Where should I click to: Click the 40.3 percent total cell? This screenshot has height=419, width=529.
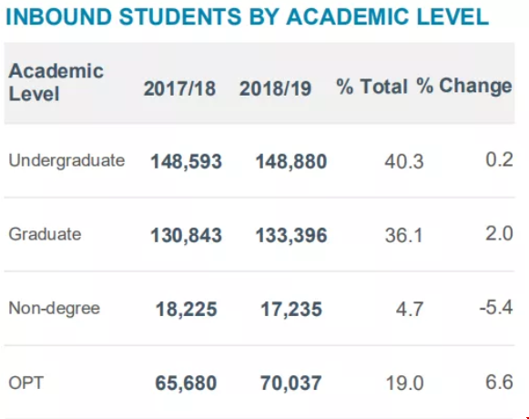coord(404,161)
